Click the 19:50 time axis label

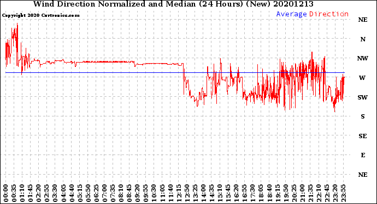click(x=285, y=193)
